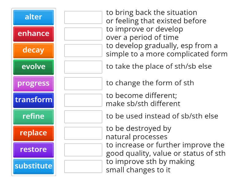Viewport: 245px width, 184px height.
Task: Click the box next to 'to change the form of sth'
Action: 83,83
